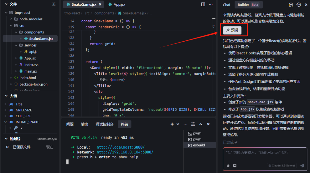Select the esbuild process in terminal list

point(197,145)
